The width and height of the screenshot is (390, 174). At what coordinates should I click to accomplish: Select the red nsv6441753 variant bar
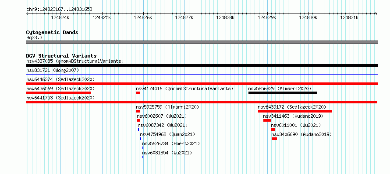pos(202,102)
